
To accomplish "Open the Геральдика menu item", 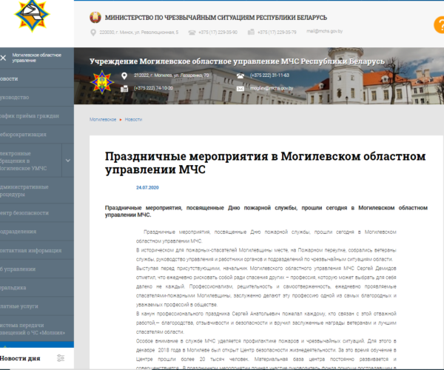I will tap(37, 287).
